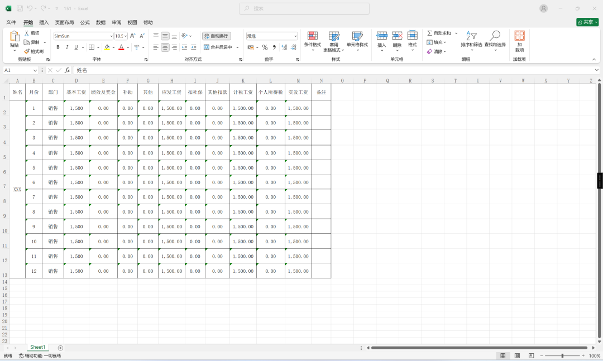Expand the number format dropdown showing 常规
Image resolution: width=603 pixels, height=361 pixels.
[x=295, y=36]
